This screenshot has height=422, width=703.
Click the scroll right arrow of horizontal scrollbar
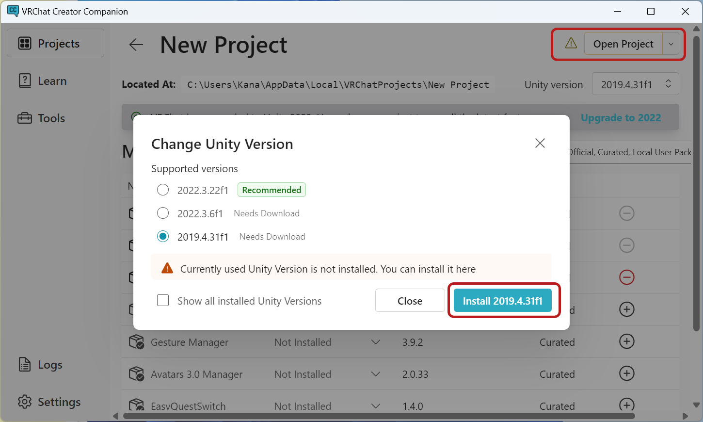[685, 416]
